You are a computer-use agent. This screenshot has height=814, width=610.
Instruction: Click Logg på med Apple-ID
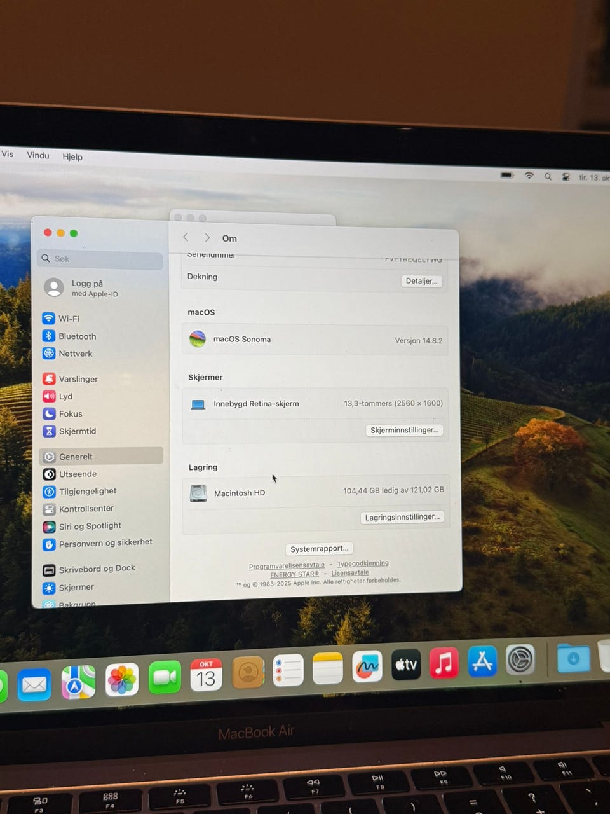83,287
